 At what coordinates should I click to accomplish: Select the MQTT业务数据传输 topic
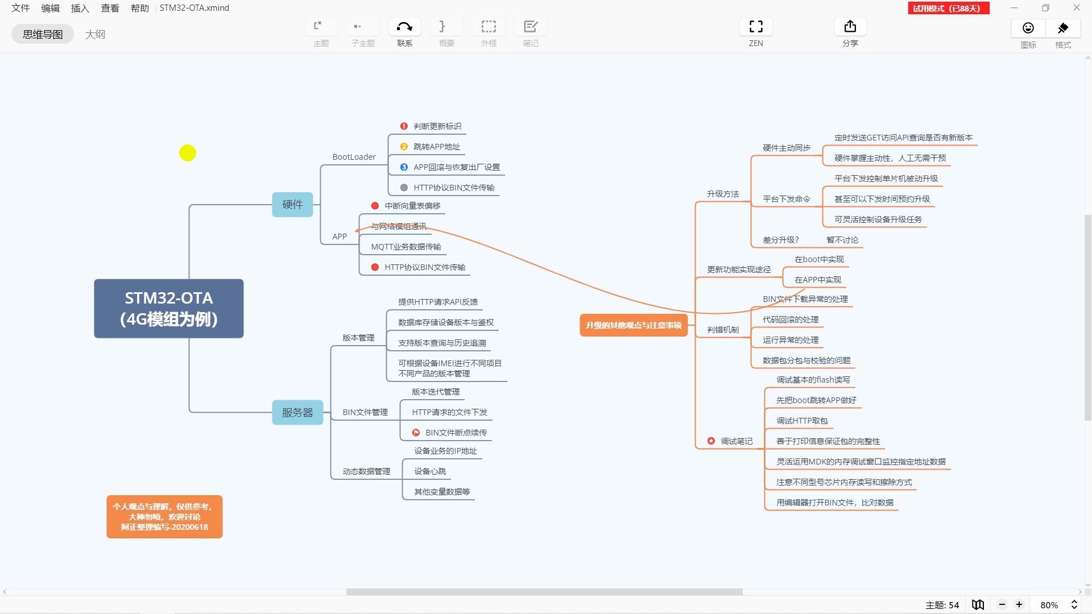click(406, 247)
